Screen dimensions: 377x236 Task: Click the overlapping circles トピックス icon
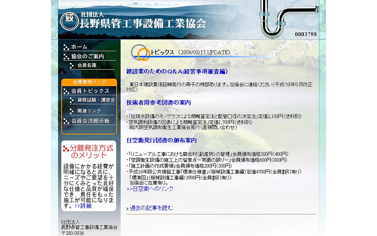(x=141, y=52)
